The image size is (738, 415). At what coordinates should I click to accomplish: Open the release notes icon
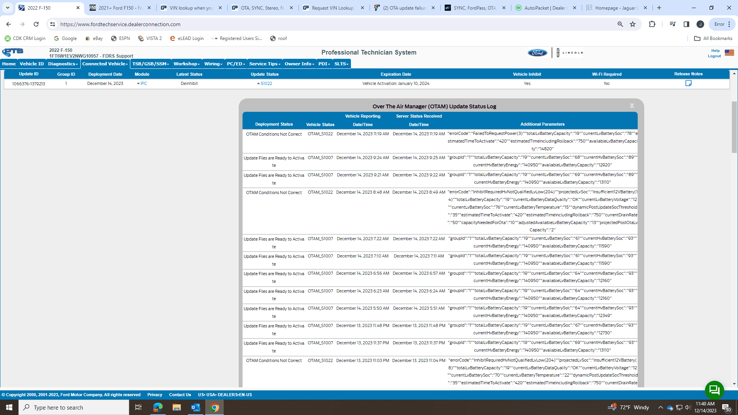tap(688, 83)
